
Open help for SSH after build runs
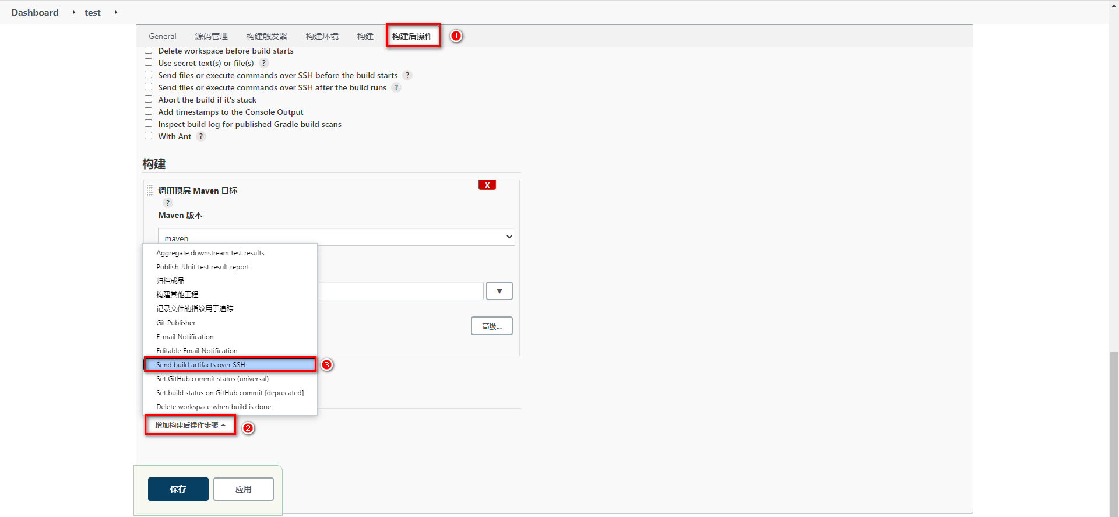coord(396,87)
